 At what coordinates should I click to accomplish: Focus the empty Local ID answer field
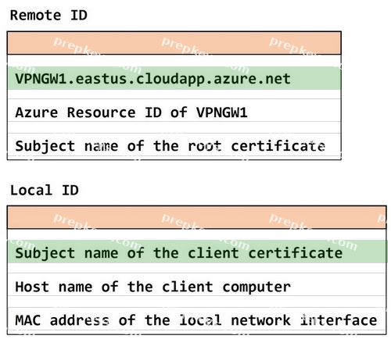197,217
